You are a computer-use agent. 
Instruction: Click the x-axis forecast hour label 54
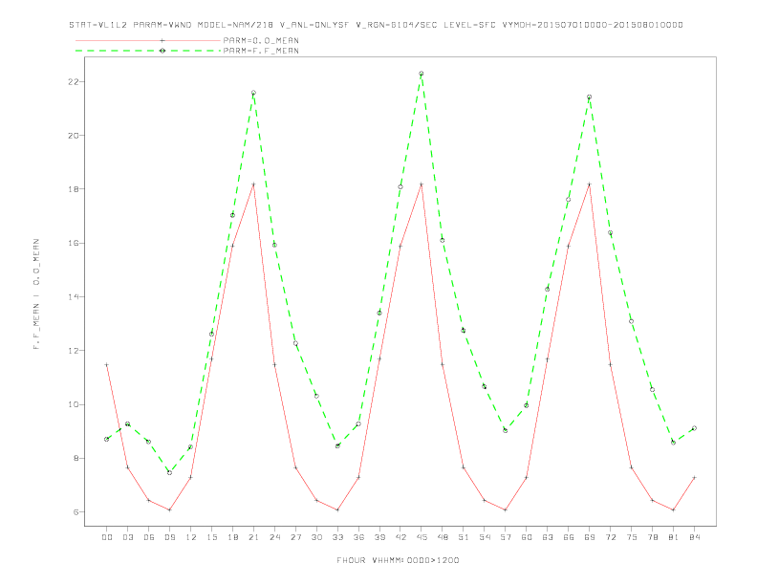(485, 537)
